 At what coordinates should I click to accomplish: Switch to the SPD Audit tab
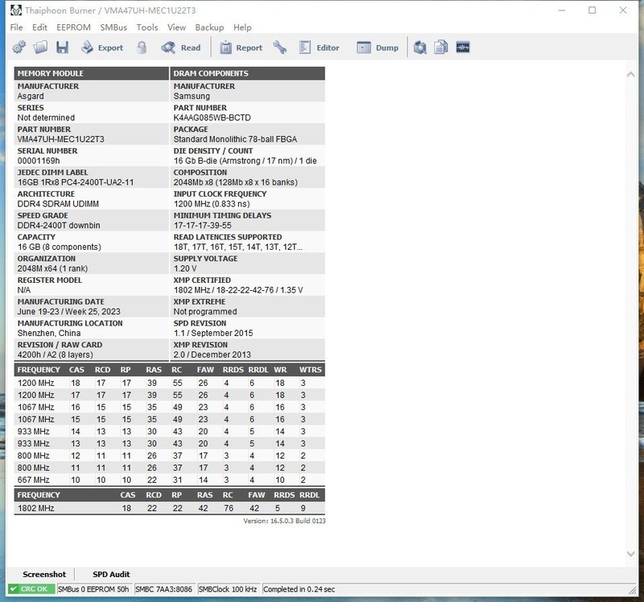click(111, 575)
